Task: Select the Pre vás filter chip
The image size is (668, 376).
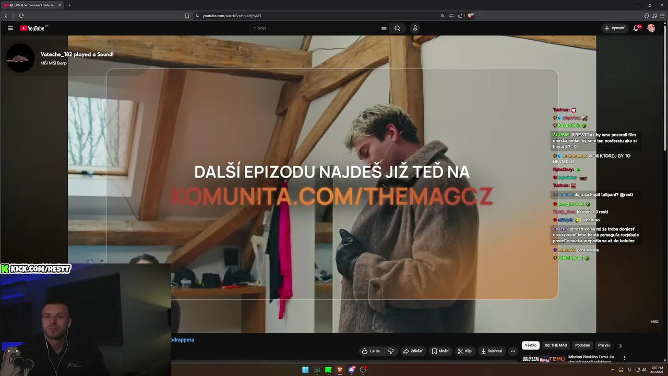Action: coord(604,345)
